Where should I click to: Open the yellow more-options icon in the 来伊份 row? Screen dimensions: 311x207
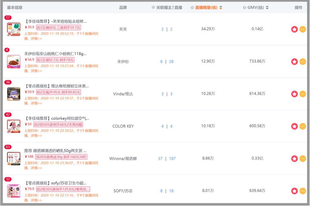[302, 62]
